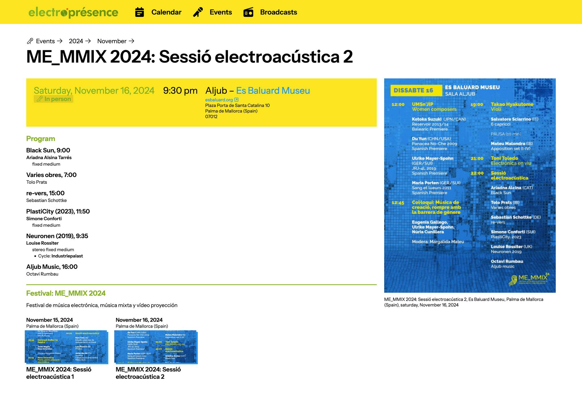
Task: Click the Program section heading
Action: click(x=41, y=139)
